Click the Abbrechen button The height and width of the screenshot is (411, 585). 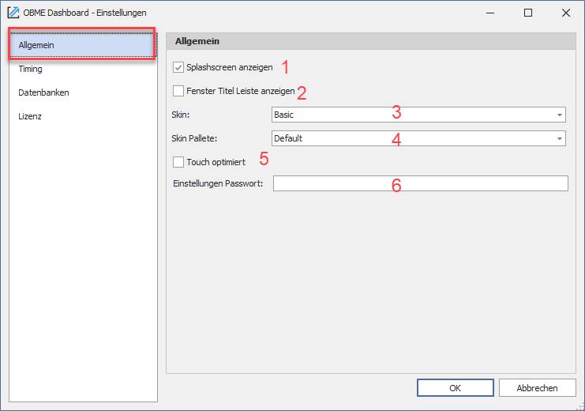tap(538, 388)
